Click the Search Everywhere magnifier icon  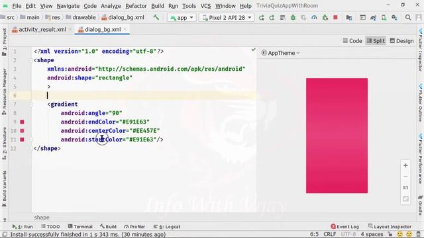[x=408, y=18]
